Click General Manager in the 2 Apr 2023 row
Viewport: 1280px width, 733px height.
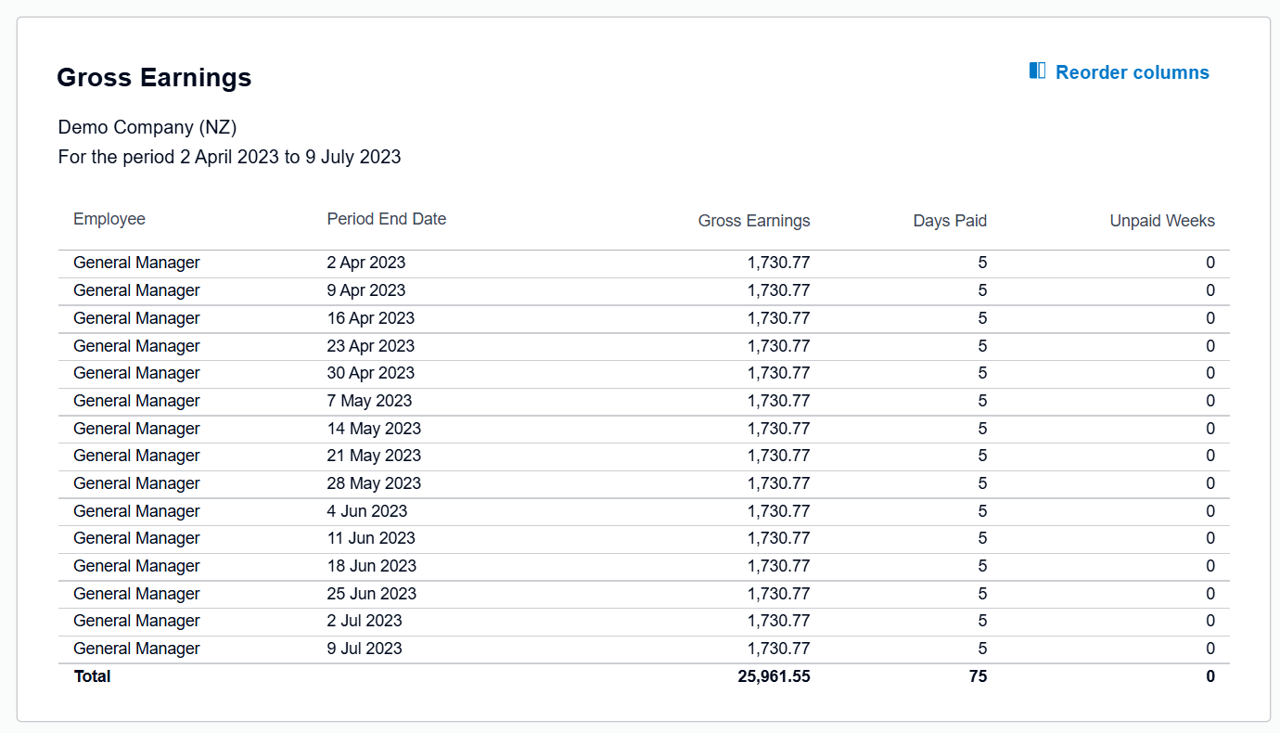(x=136, y=263)
